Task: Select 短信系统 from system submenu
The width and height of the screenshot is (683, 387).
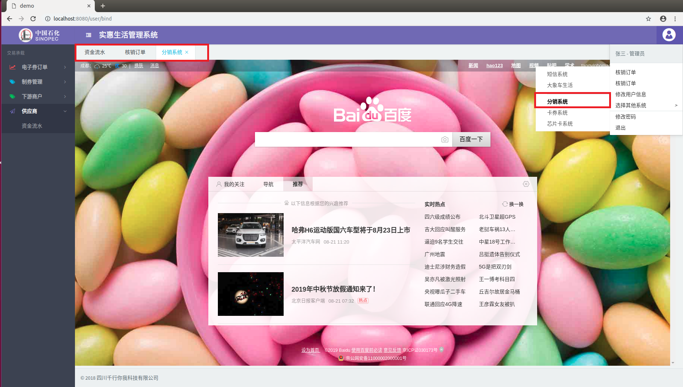Action: 557,74
